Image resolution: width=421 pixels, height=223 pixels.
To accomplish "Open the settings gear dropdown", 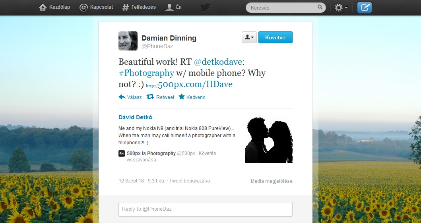I will tap(341, 8).
